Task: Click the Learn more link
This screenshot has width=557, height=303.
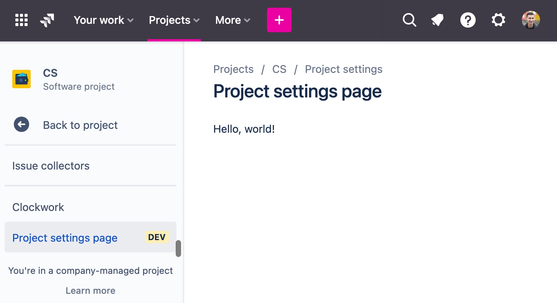Action: (90, 290)
